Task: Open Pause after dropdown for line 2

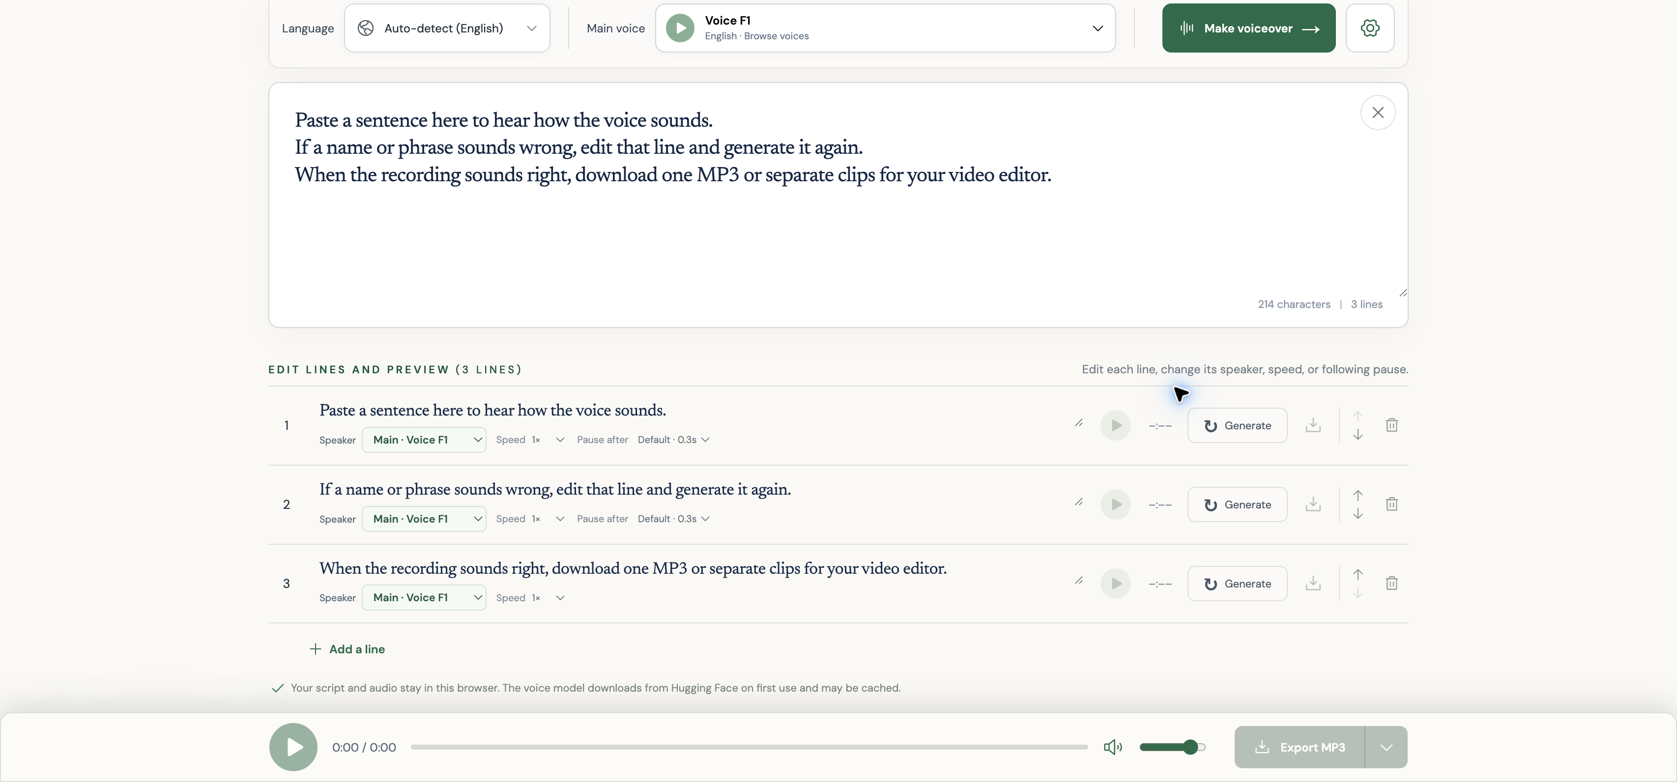Action: click(x=673, y=519)
